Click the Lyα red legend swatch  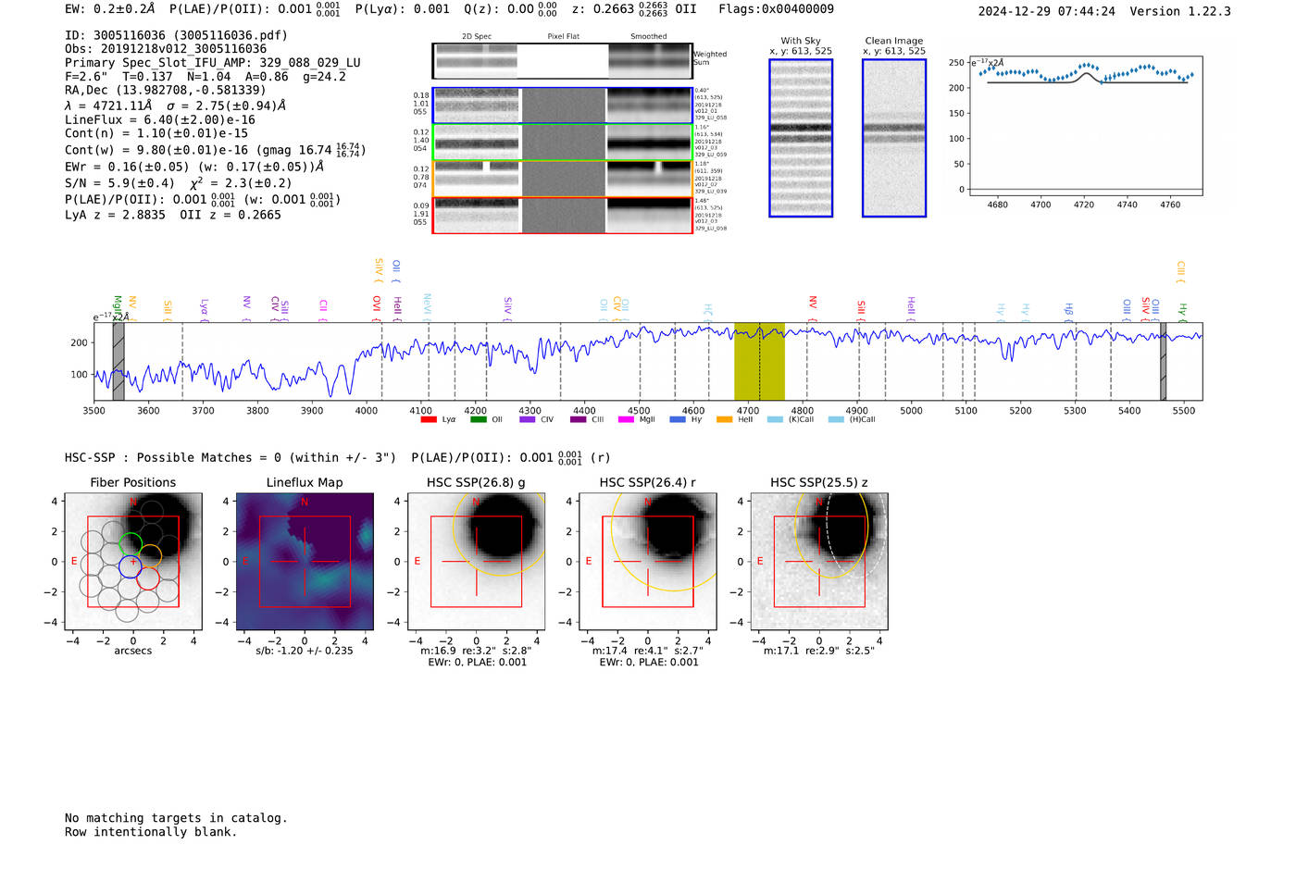click(x=428, y=419)
